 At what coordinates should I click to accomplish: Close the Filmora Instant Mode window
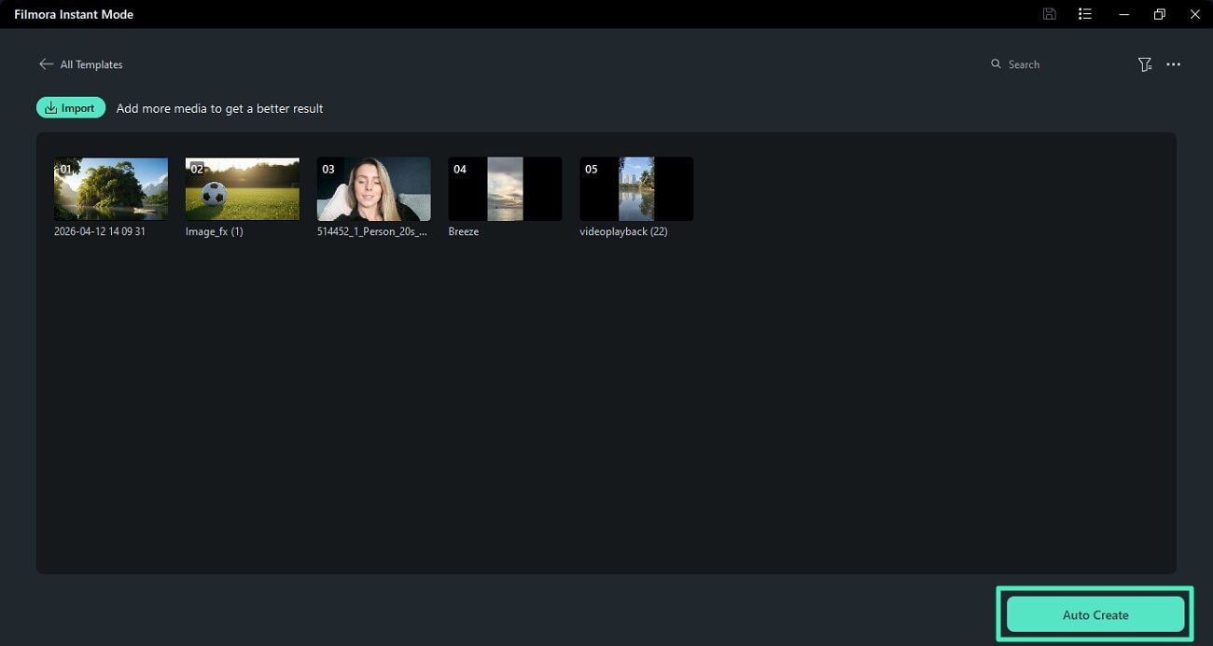(x=1195, y=14)
